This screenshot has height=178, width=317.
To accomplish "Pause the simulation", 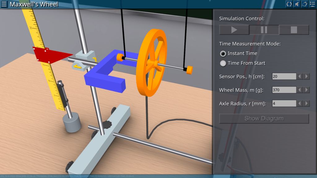I will (x=264, y=30).
